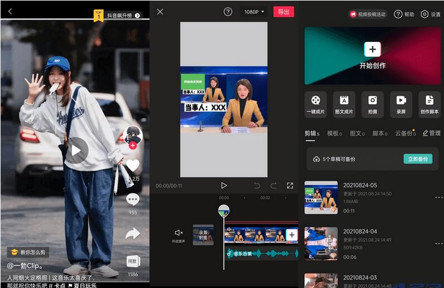The width and height of the screenshot is (444, 288).
Task: Close the video editor with X
Action: tap(160, 12)
